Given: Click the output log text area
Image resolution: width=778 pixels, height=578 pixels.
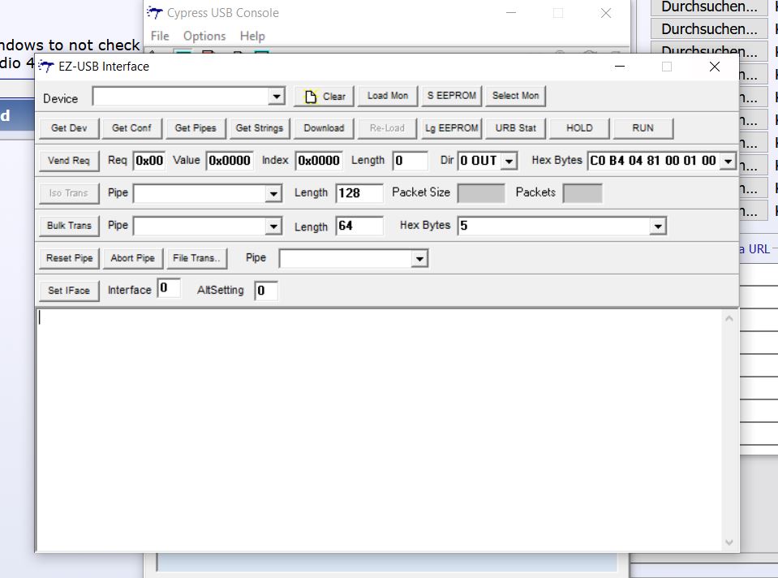Looking at the screenshot, I should 380,429.
